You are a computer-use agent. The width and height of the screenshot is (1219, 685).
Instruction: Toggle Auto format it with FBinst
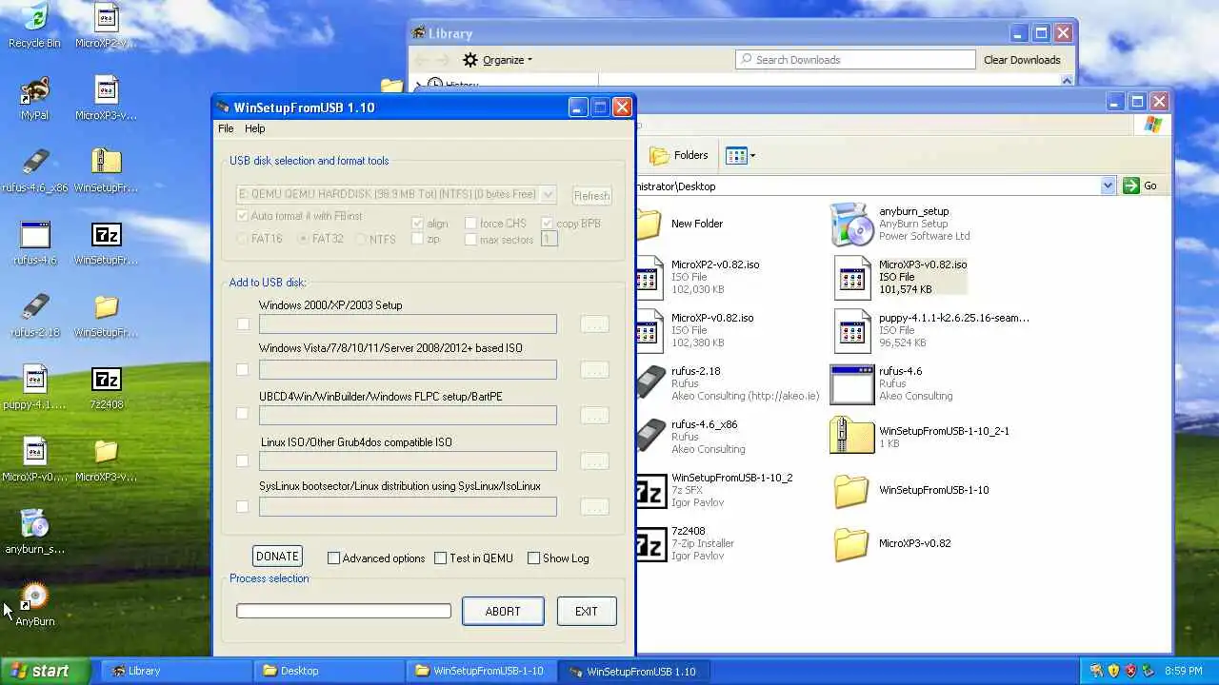click(x=242, y=216)
